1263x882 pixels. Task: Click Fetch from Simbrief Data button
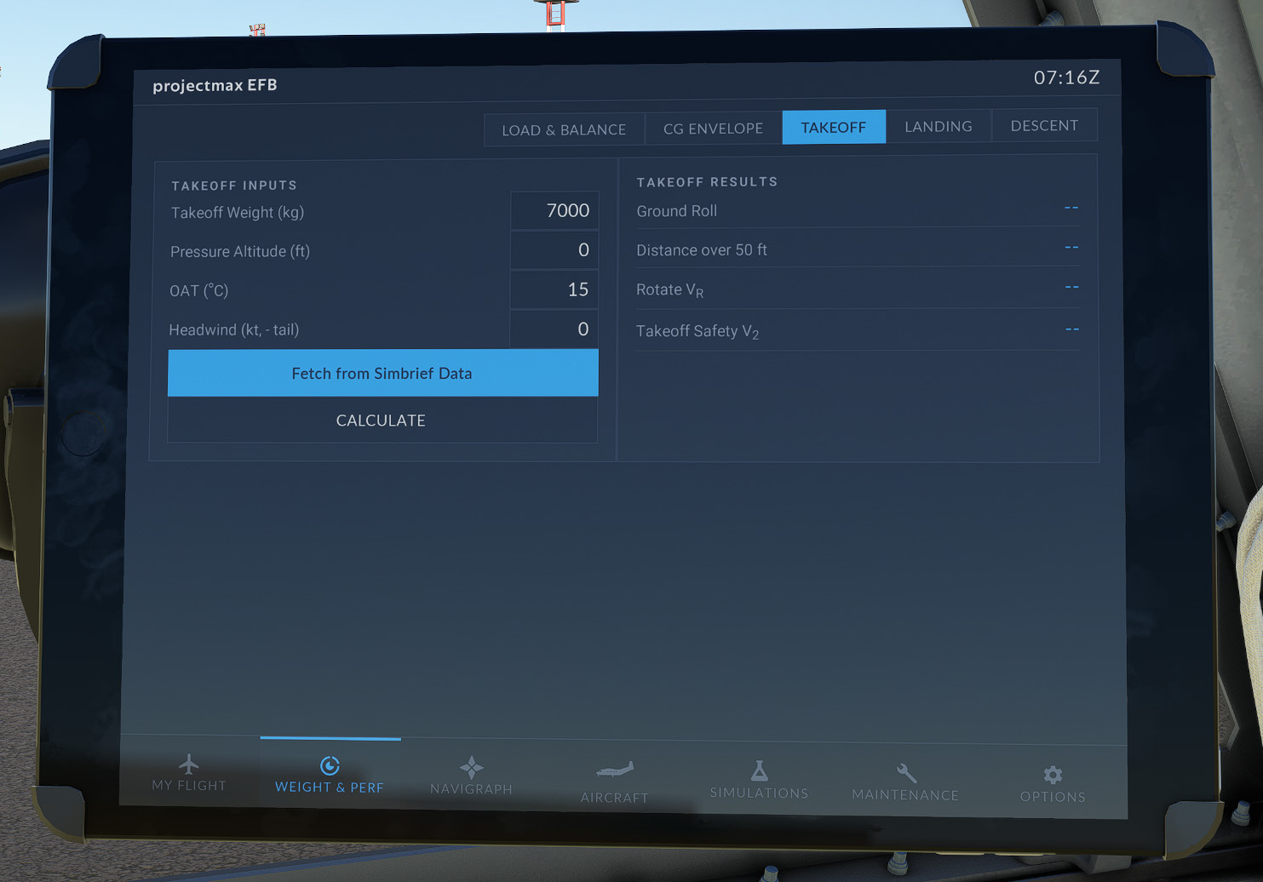(383, 373)
